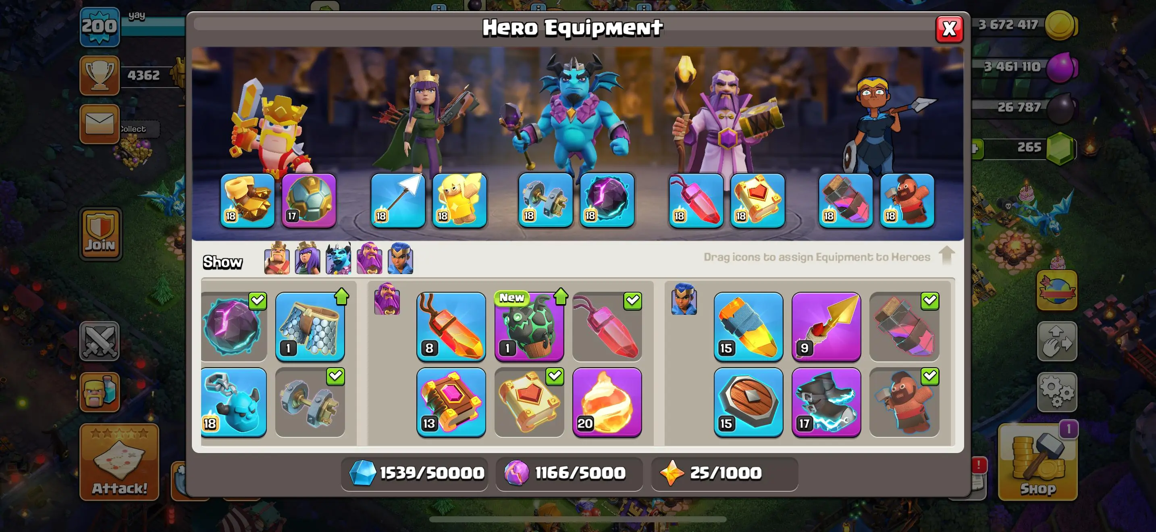Open Barbarian King's equipped Earthquake Boots slot
The width and height of the screenshot is (1156, 532).
point(248,200)
